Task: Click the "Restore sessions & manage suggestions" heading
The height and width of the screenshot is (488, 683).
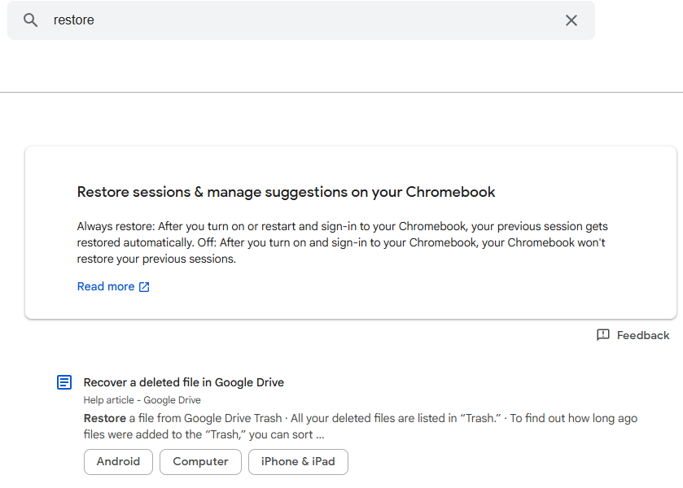Action: point(244,192)
